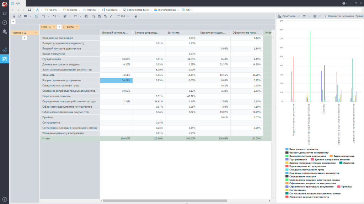Click the Количество переходов - Сумма measure button

[343, 16]
